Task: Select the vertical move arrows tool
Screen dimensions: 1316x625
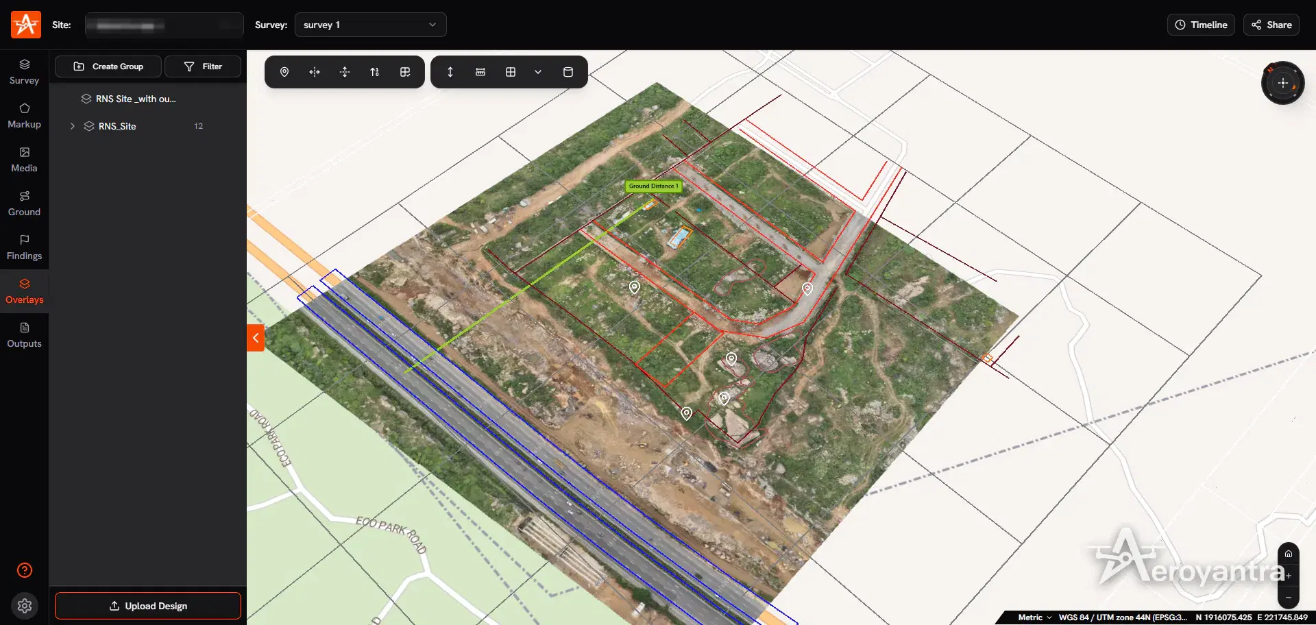Action: coord(345,72)
